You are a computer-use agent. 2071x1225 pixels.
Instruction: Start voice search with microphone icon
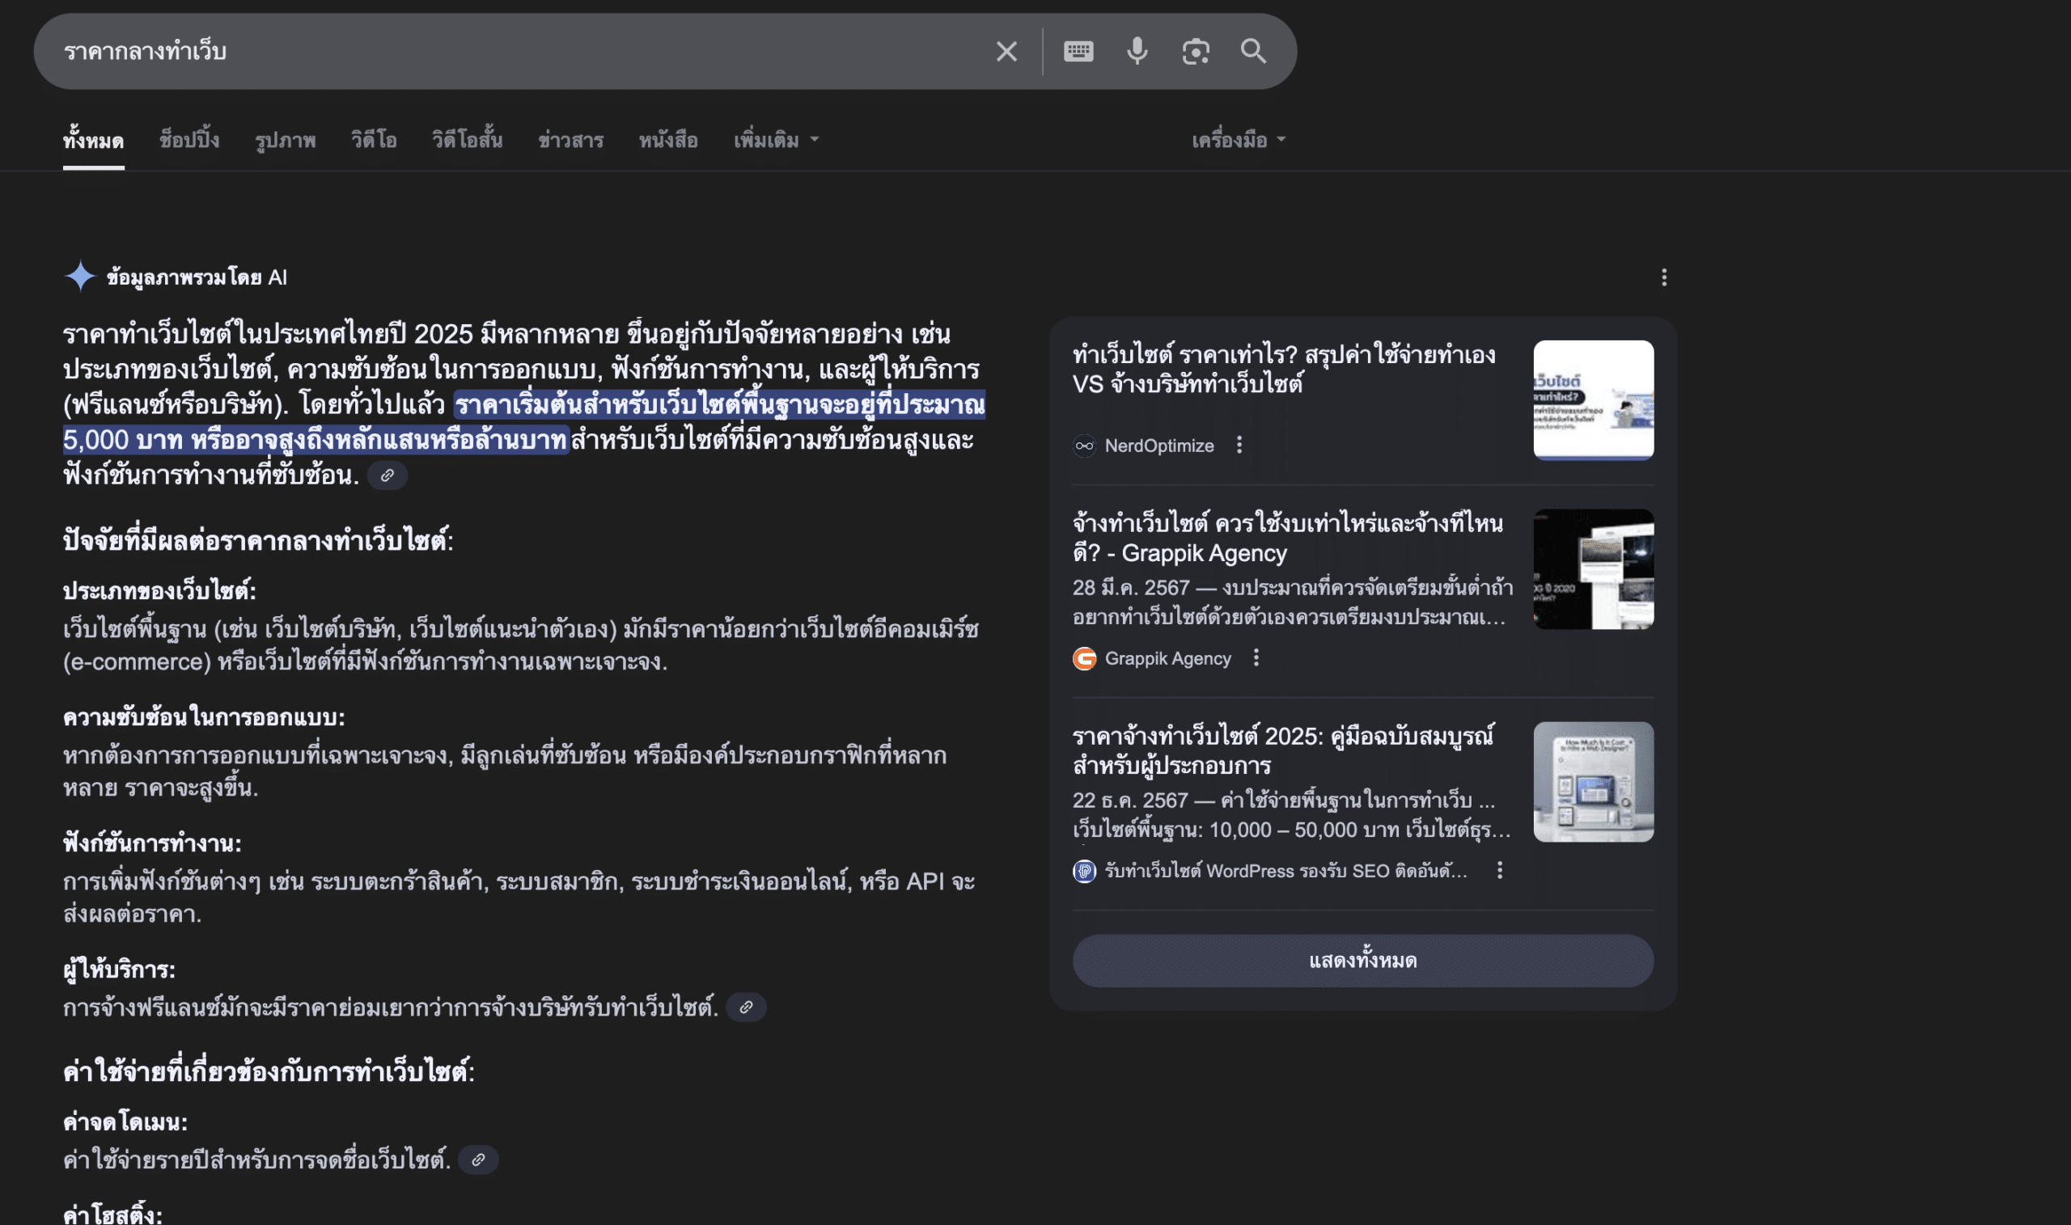(1137, 51)
